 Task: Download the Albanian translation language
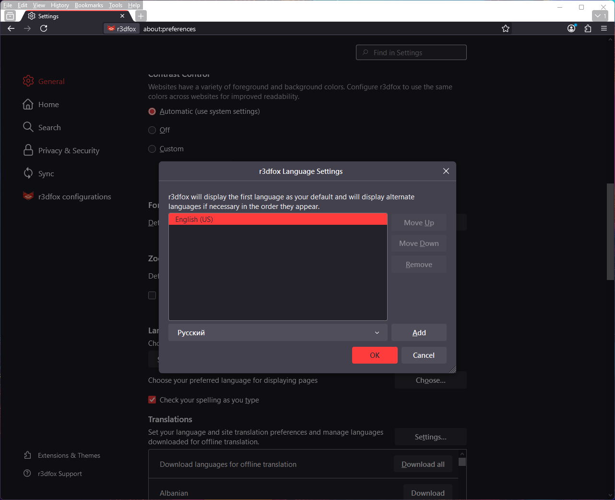tap(428, 493)
